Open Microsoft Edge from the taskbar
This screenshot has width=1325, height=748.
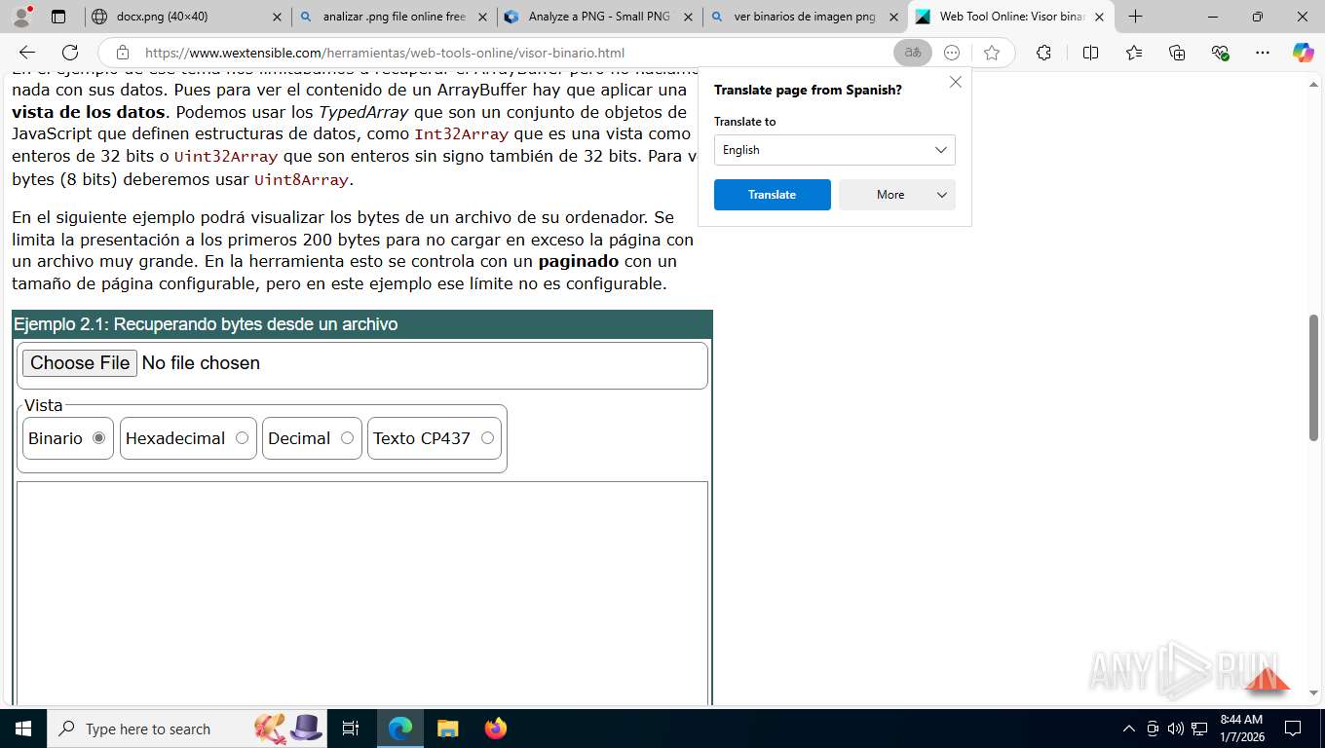pyautogui.click(x=399, y=729)
